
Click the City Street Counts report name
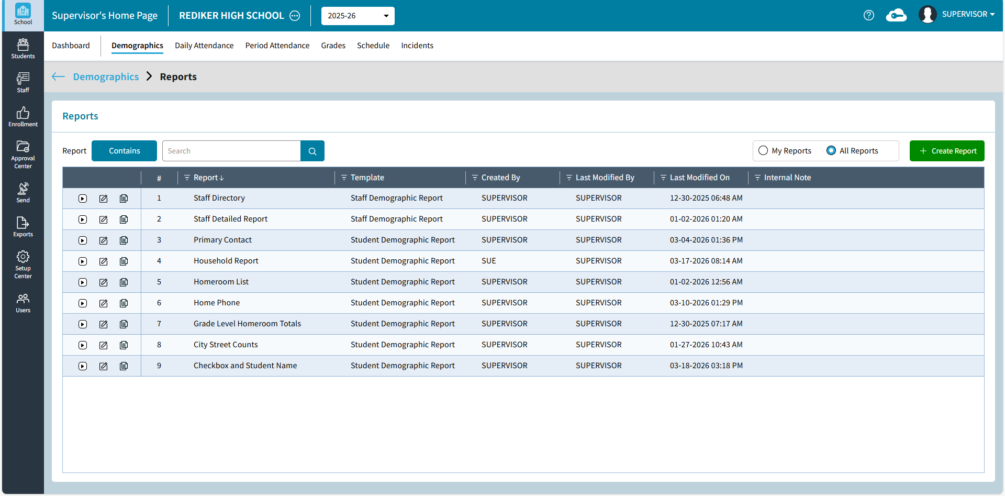pos(226,345)
